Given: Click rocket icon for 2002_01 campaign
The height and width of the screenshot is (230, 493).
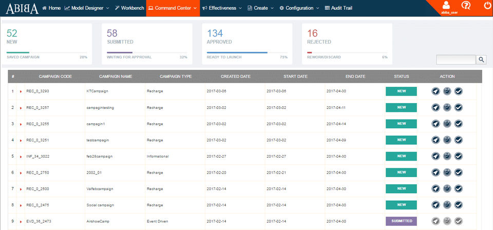Looking at the screenshot, I should tap(435, 172).
